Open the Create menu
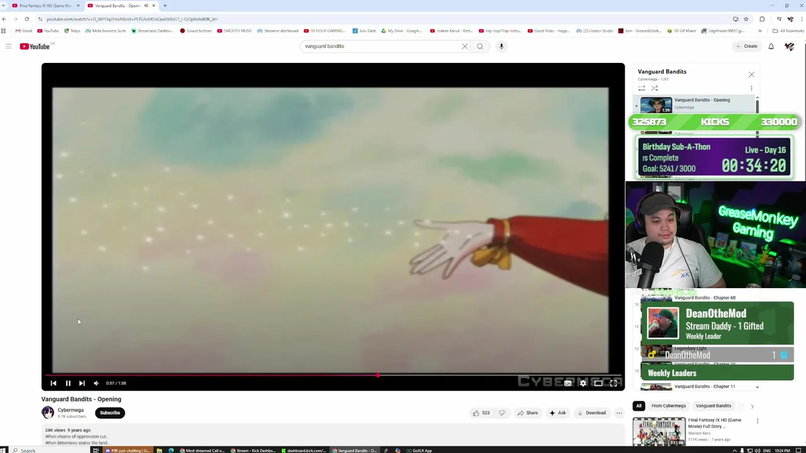The height and width of the screenshot is (453, 806). (x=746, y=46)
